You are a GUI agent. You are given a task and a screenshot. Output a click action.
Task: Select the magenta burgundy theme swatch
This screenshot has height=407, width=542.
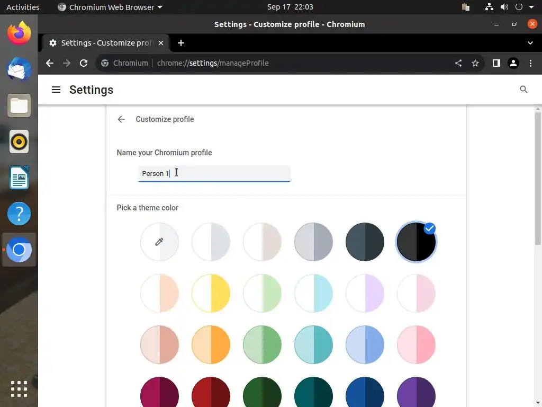point(159,392)
